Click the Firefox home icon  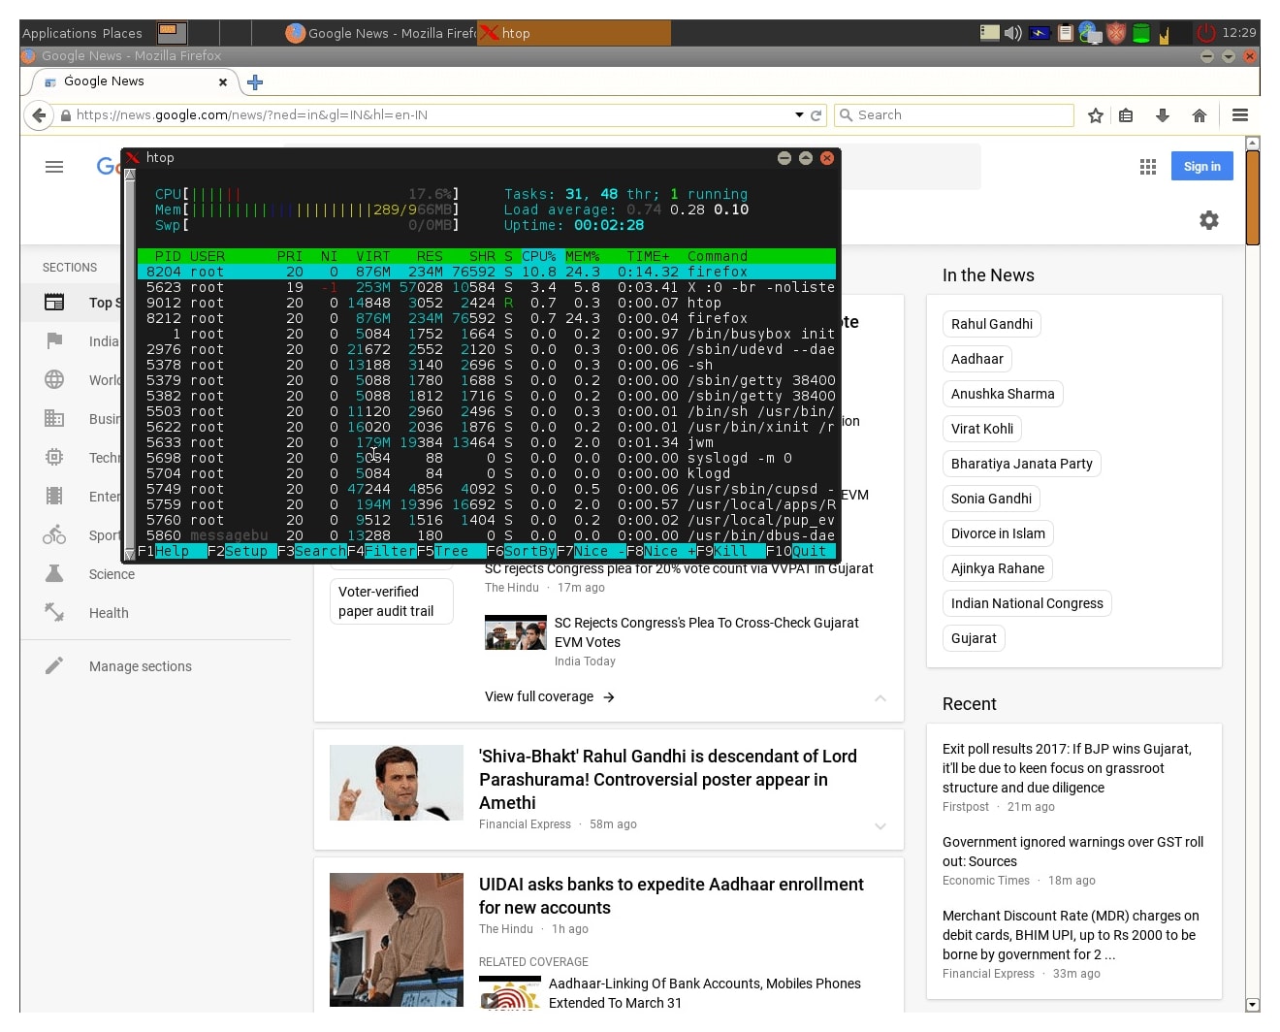(1200, 115)
